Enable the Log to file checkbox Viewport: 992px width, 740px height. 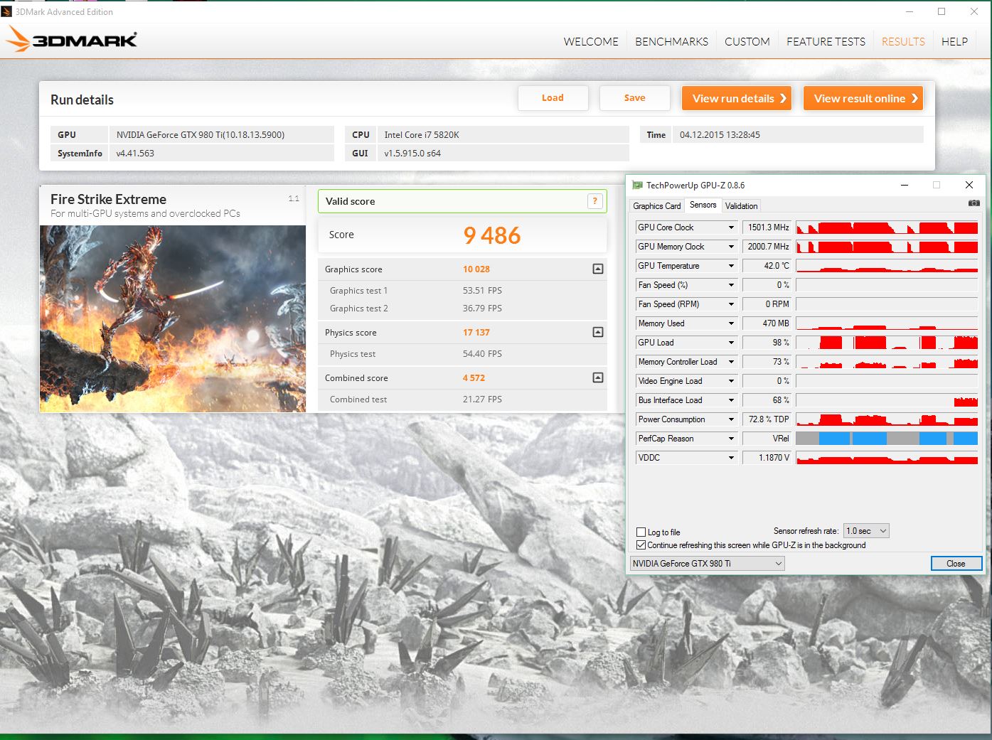(641, 532)
